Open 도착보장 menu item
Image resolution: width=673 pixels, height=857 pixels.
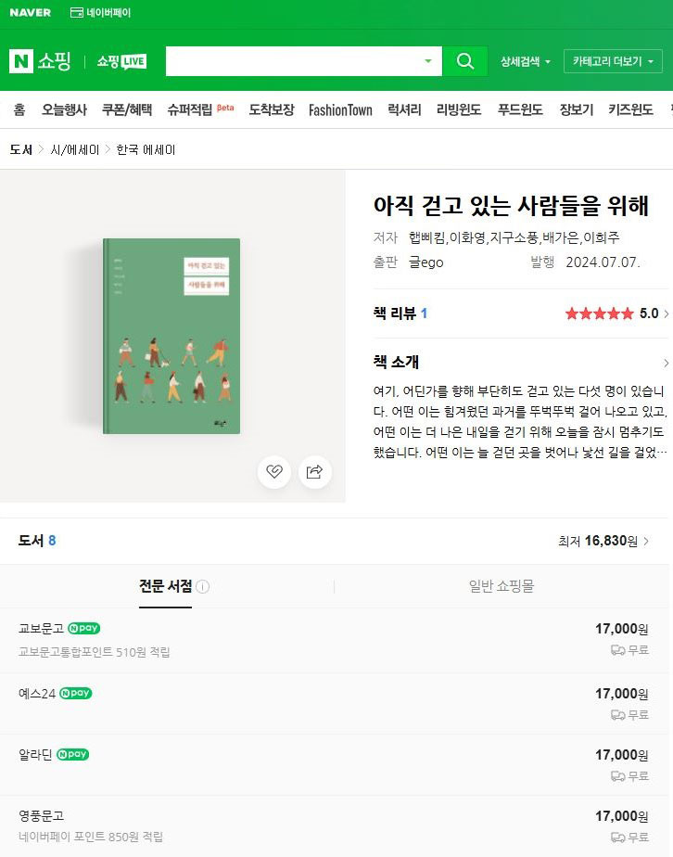272,109
